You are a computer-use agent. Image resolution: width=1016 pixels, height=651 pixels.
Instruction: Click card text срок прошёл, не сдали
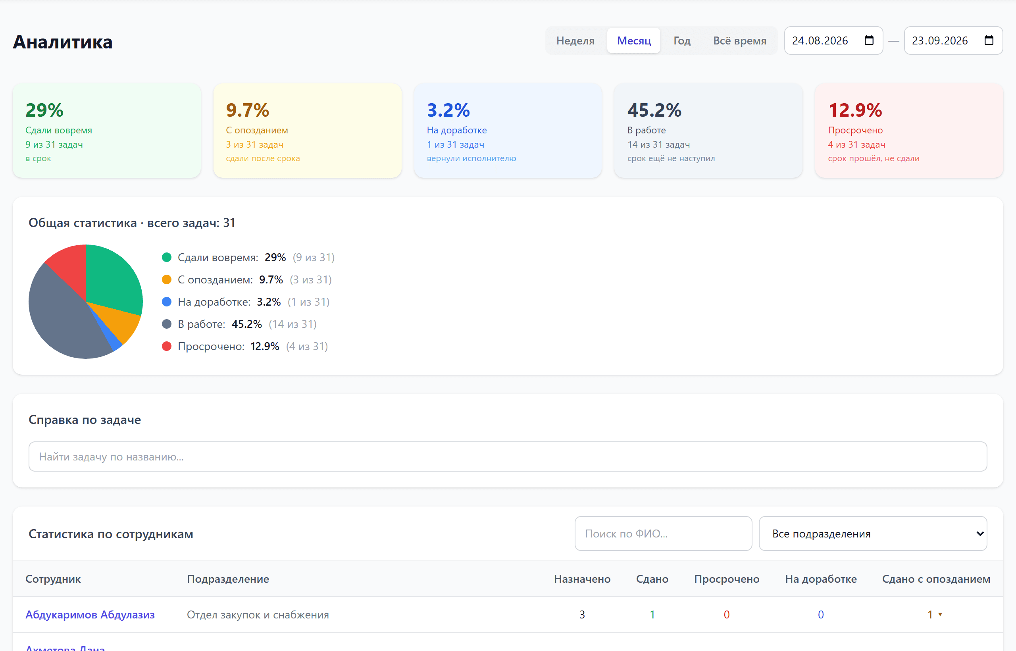coord(874,158)
